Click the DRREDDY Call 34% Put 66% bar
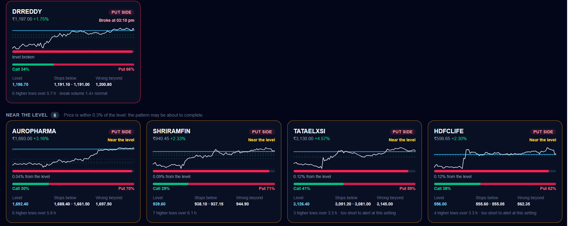Image resolution: width=568 pixels, height=226 pixels. click(73, 64)
